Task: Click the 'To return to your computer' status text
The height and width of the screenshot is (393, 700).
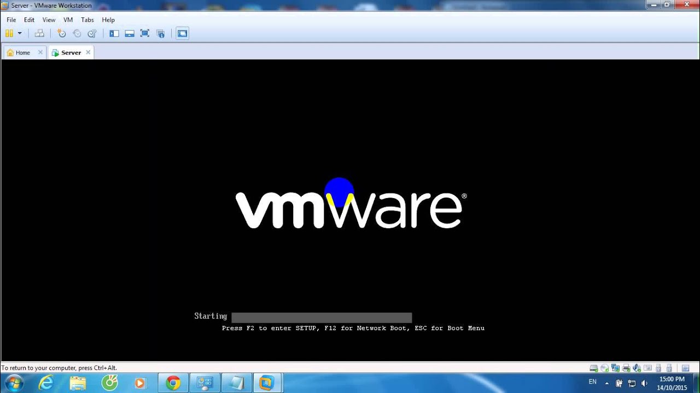Action: coord(59,368)
